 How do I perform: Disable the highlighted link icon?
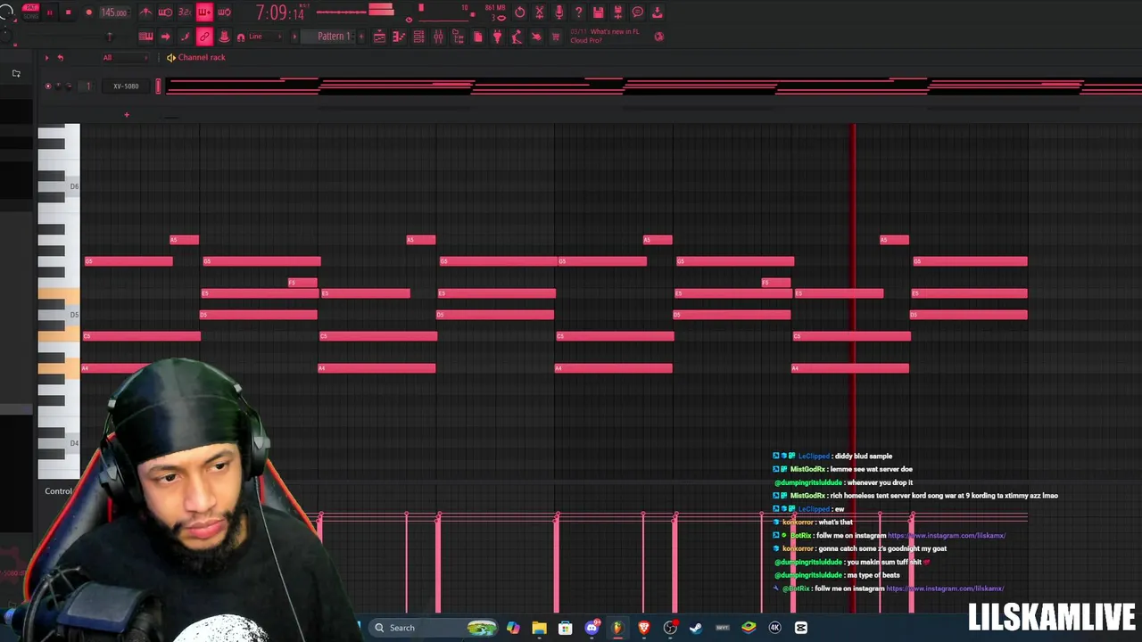click(204, 37)
